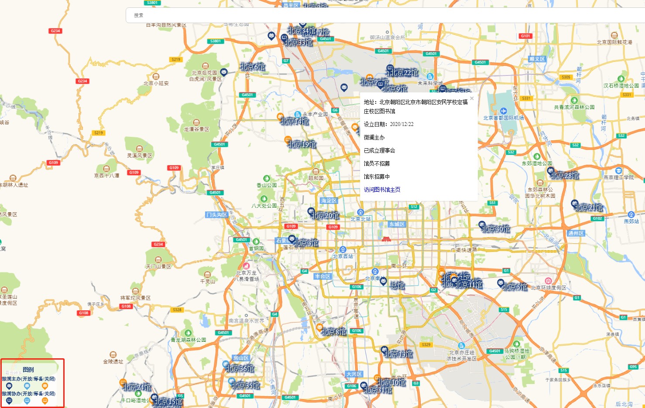Viewport: 645px width, 408px height.
Task: Close the library info popup
Action: point(472,99)
